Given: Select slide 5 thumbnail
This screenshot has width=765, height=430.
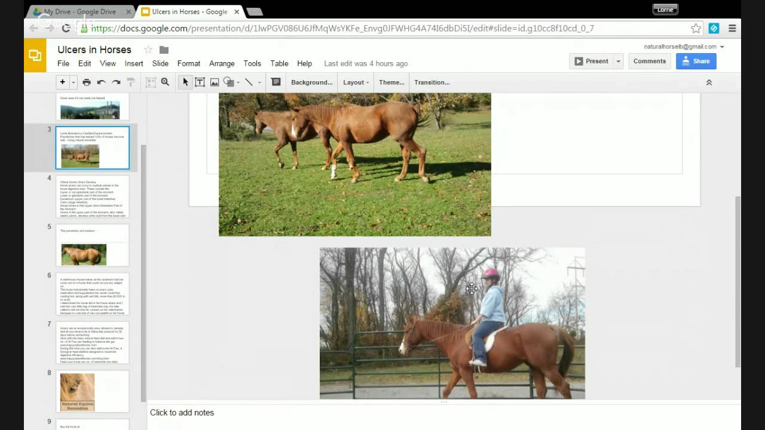Looking at the screenshot, I should 93,245.
